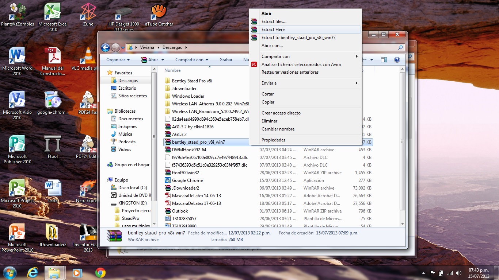Expand Compartir con submenu in context menu
The width and height of the screenshot is (499, 280).
tap(357, 57)
